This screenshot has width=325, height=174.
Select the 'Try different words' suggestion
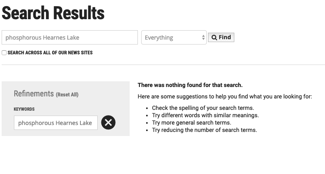(x=205, y=115)
